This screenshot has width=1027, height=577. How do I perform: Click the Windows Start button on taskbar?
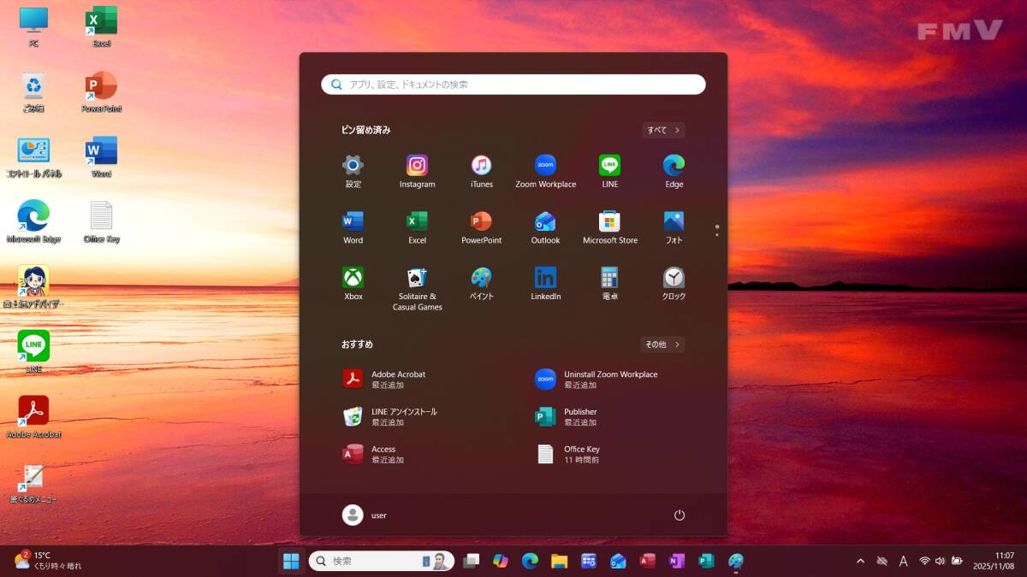click(x=291, y=561)
